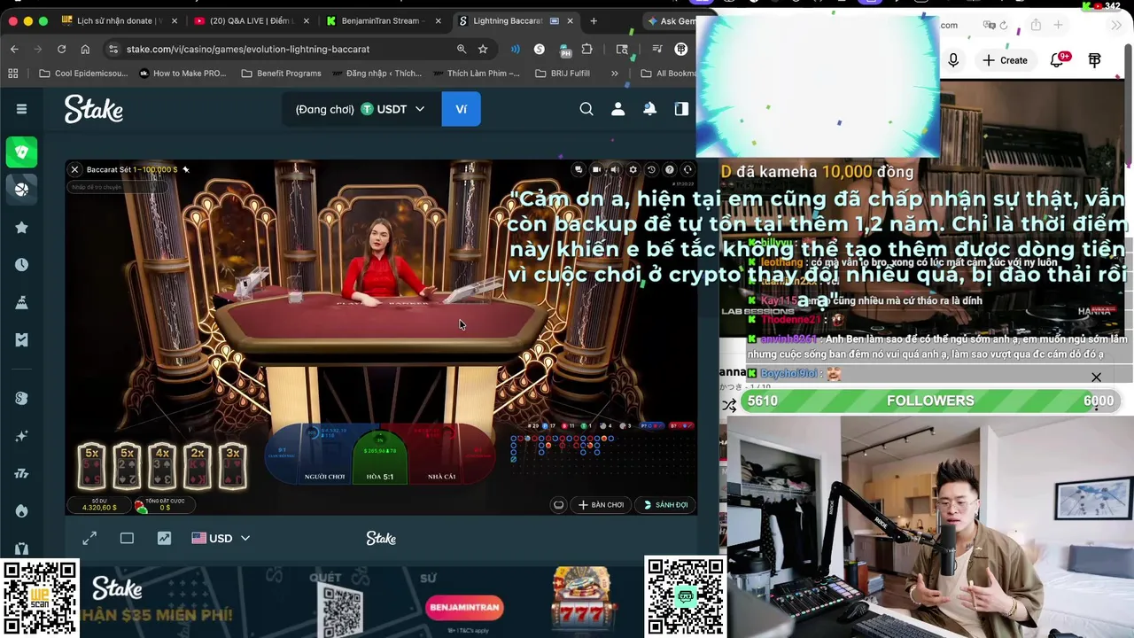Open browser extensions puzzle icon
The height and width of the screenshot is (638, 1134).
587,49
